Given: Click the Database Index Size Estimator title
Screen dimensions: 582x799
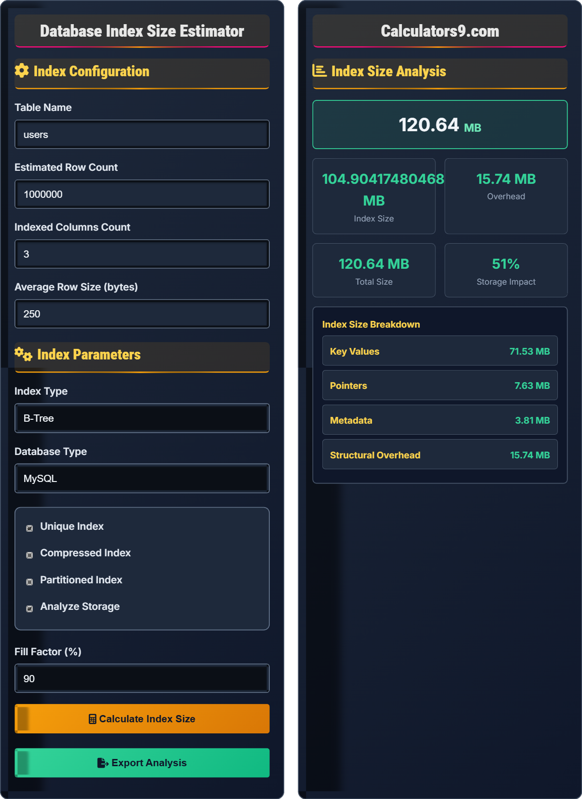Looking at the screenshot, I should (142, 31).
